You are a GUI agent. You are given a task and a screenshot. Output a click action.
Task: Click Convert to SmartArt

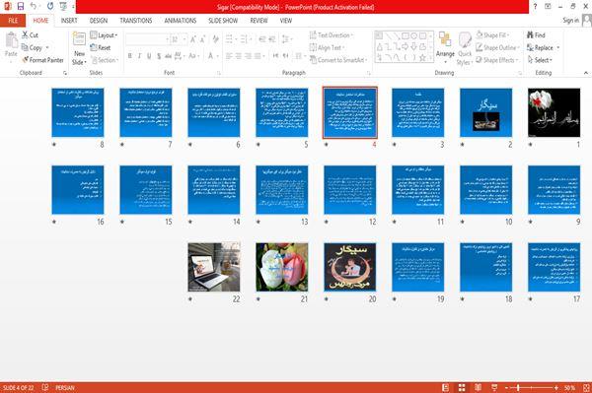[337, 60]
